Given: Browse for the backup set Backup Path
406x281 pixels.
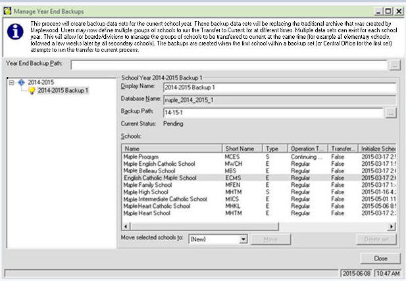Looking at the screenshot, I should pyautogui.click(x=390, y=113).
